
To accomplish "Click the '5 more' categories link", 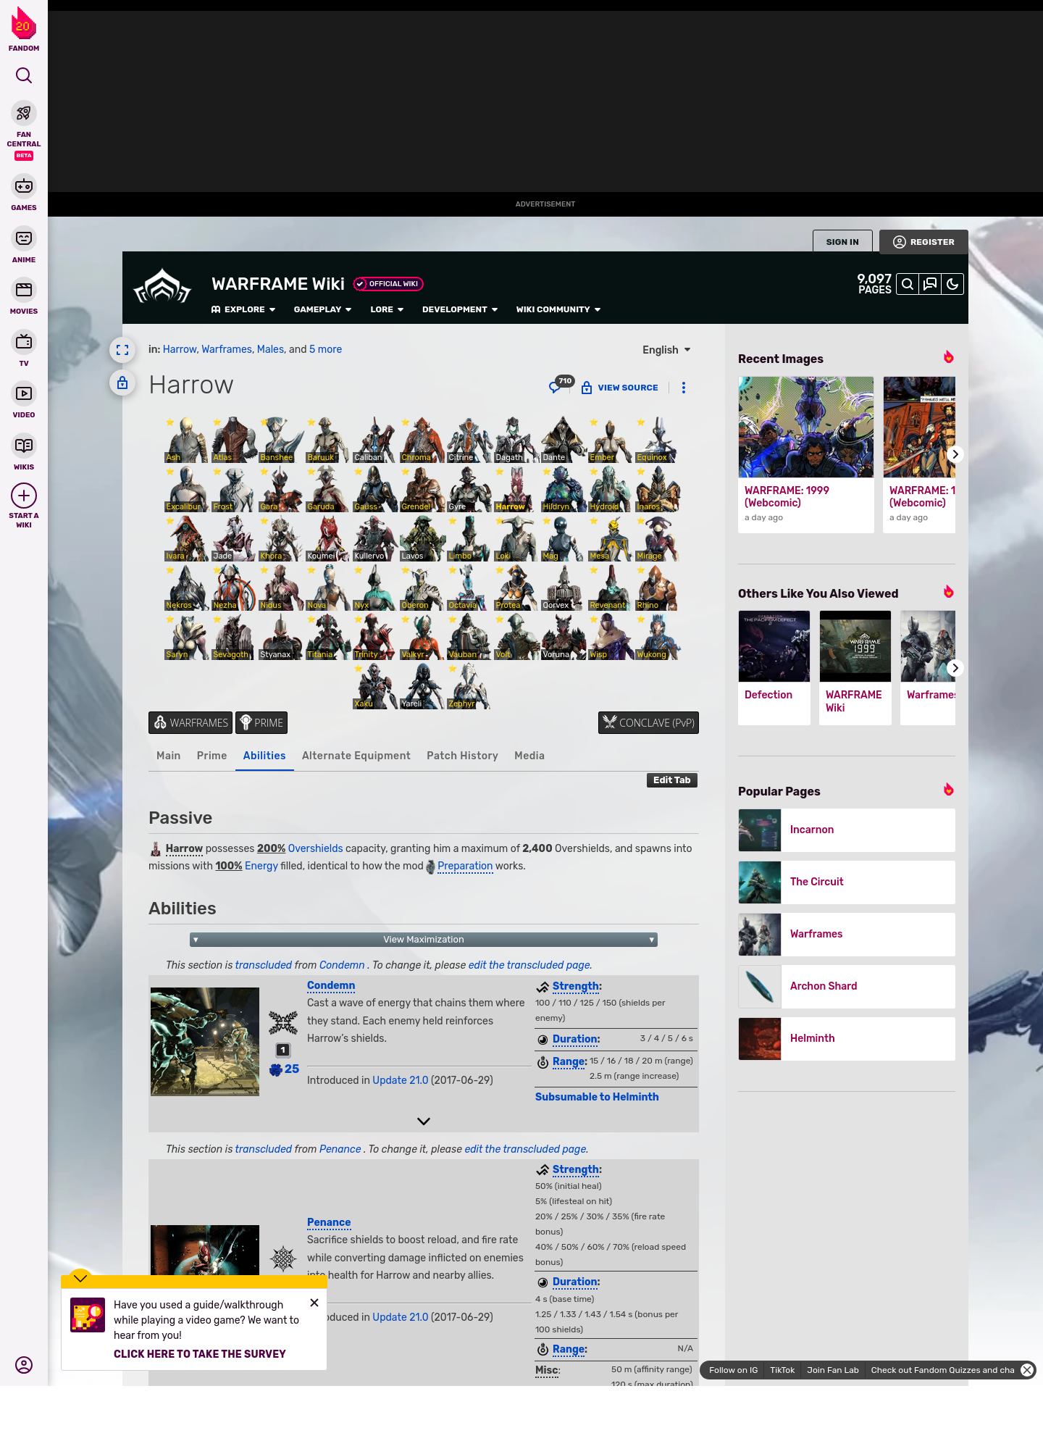I will (x=326, y=349).
